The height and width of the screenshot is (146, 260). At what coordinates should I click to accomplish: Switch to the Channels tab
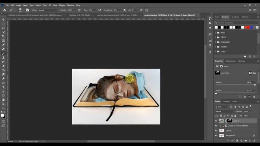point(226,101)
